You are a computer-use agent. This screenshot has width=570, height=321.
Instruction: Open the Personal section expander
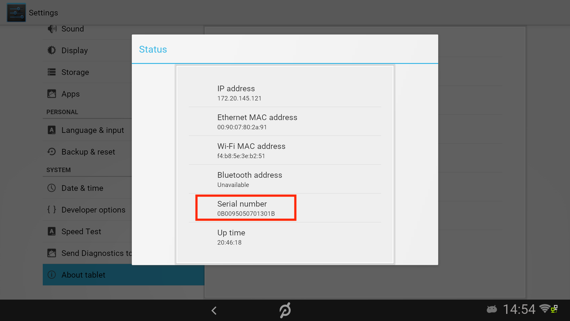63,112
